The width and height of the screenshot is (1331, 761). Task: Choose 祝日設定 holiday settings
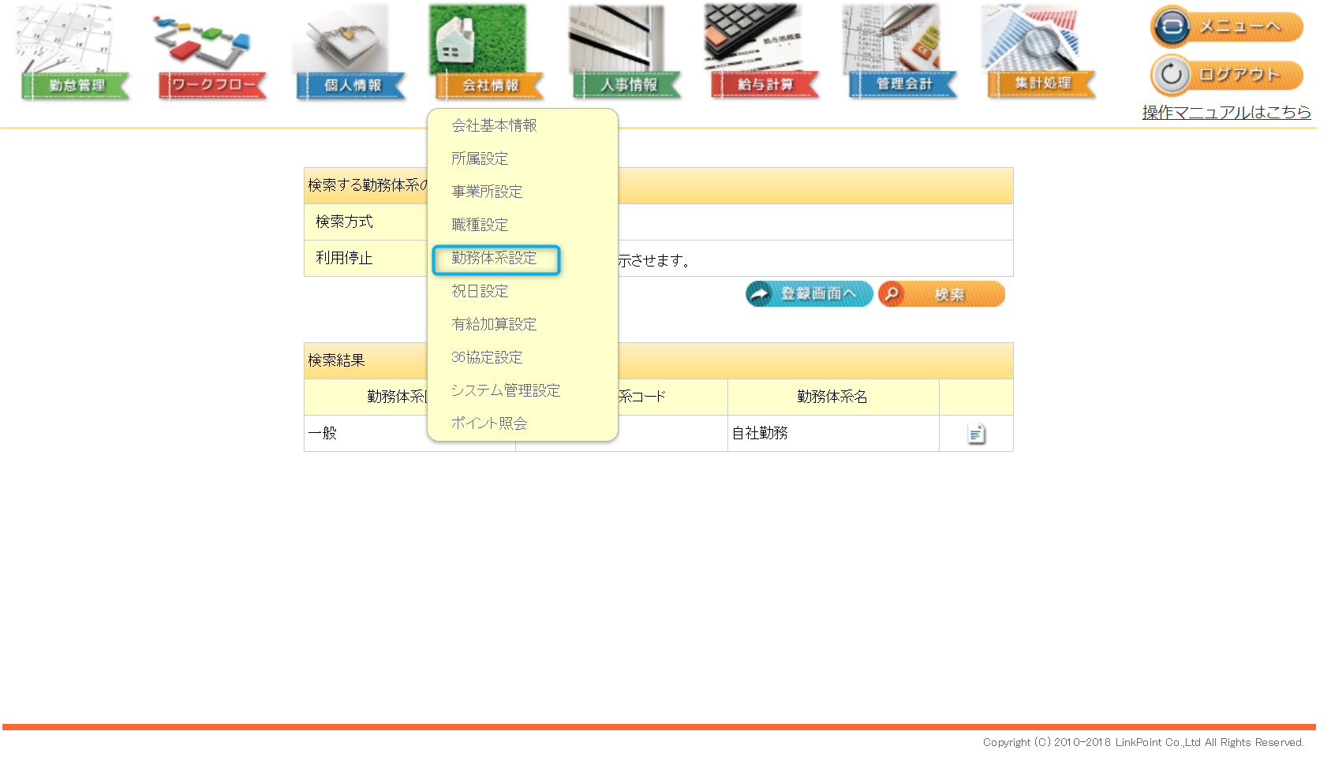(x=480, y=291)
